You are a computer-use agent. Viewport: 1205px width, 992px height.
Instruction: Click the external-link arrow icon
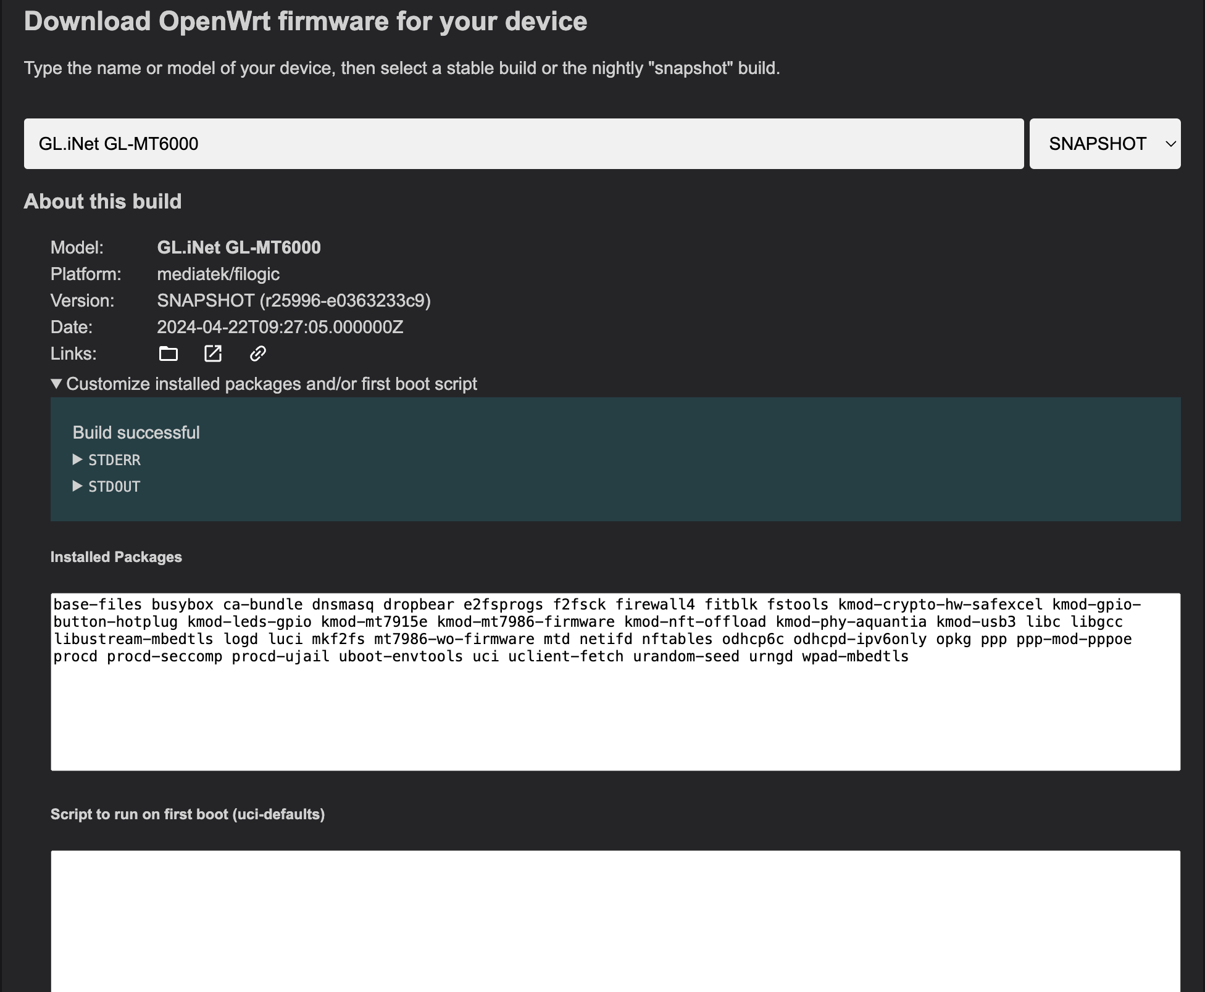tap(213, 353)
